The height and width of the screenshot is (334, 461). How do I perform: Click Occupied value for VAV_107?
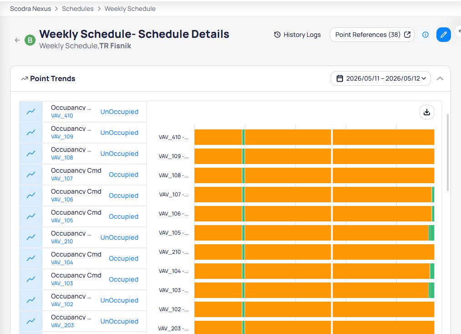pyautogui.click(x=123, y=175)
